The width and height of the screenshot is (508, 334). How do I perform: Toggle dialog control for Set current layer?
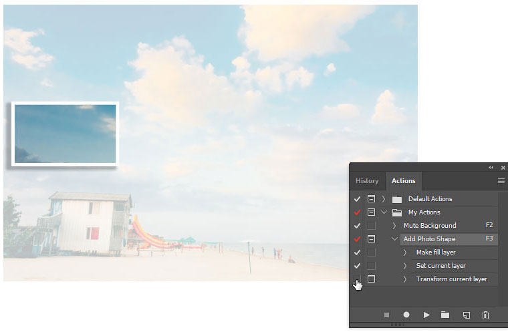371,266
